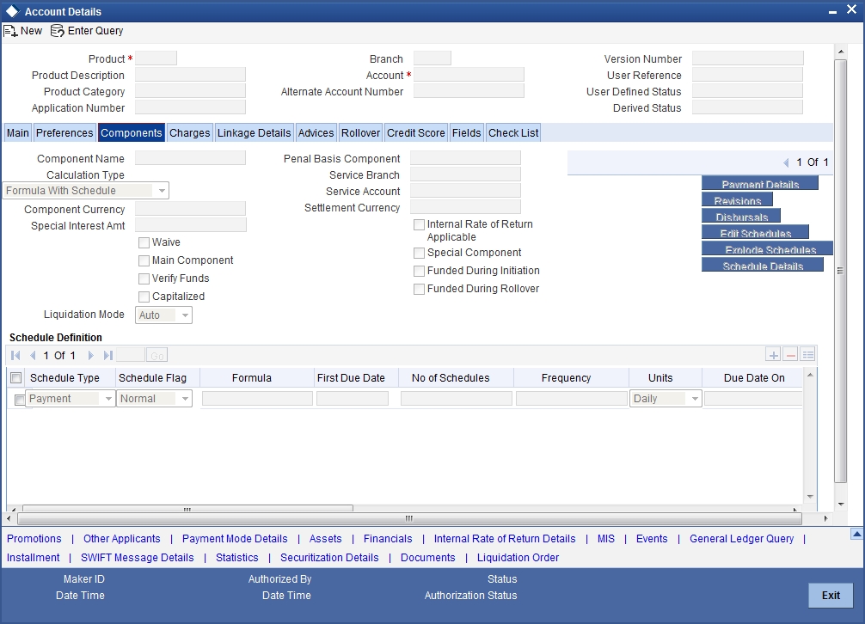
Task: Remove schedule row with minus icon
Action: coord(790,355)
